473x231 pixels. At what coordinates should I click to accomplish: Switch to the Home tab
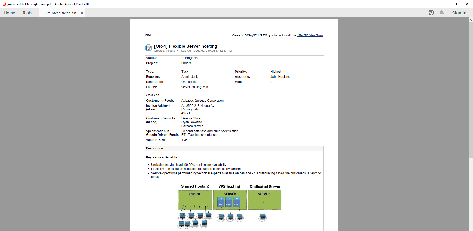click(10, 13)
